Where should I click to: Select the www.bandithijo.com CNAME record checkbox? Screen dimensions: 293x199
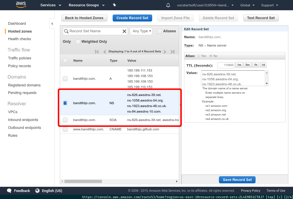coord(65,129)
